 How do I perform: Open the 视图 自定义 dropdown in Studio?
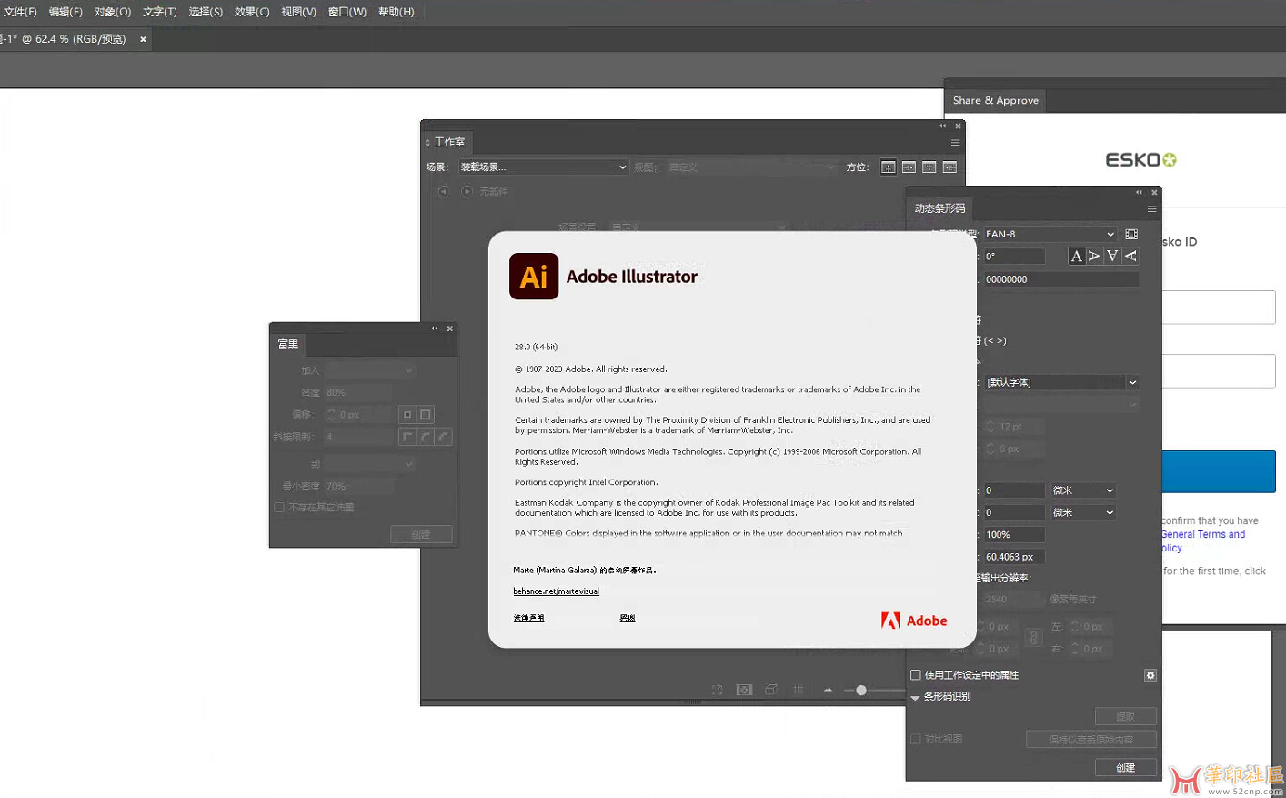(x=751, y=167)
